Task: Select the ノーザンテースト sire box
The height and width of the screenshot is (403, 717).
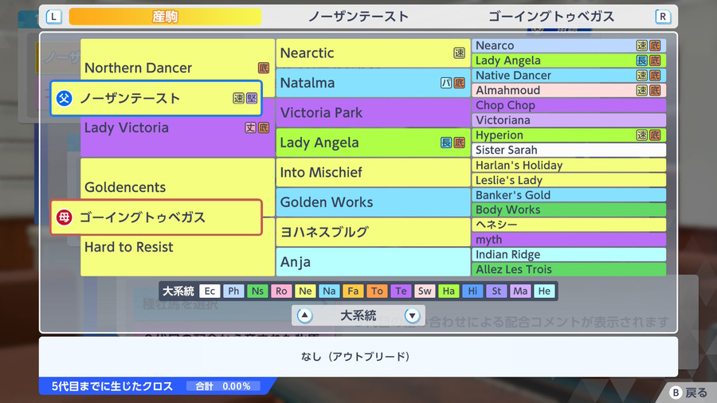Action: 156,98
